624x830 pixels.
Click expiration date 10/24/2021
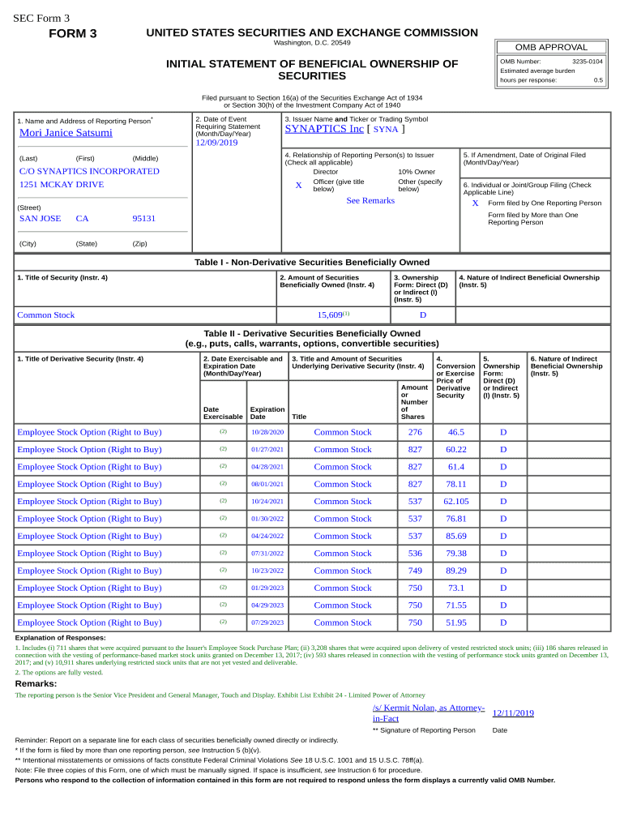[267, 501]
